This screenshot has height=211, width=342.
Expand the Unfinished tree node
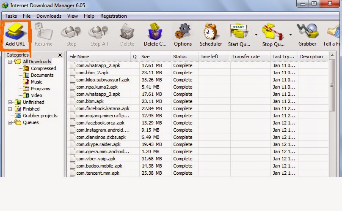[x=10, y=102]
